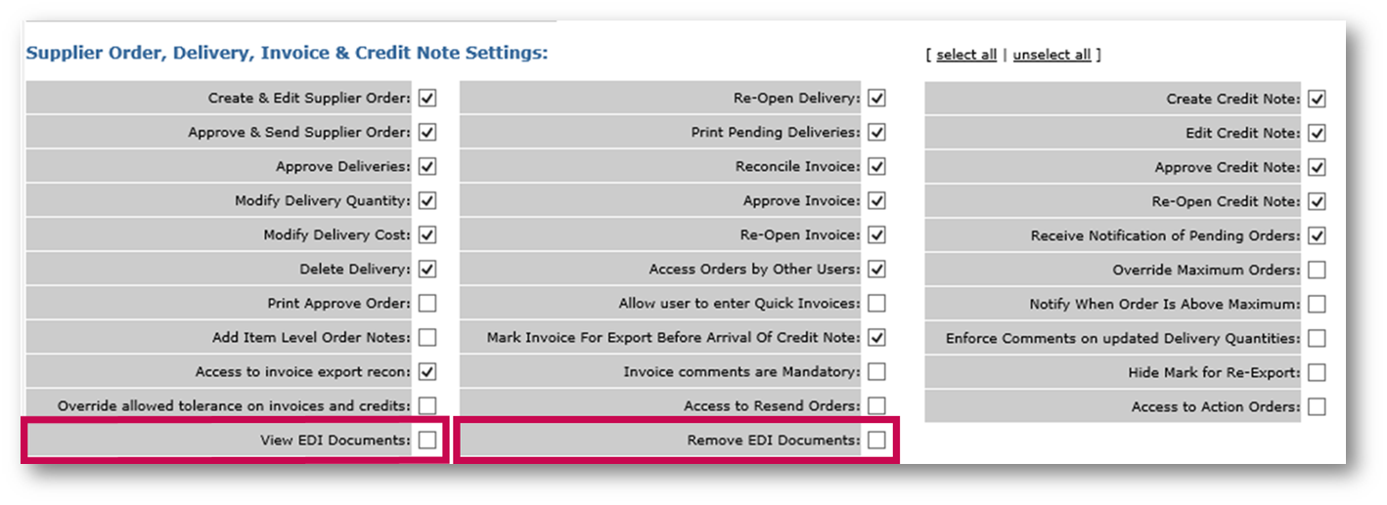
Task: Enable the View EDI Documents checkbox
Action: point(427,441)
